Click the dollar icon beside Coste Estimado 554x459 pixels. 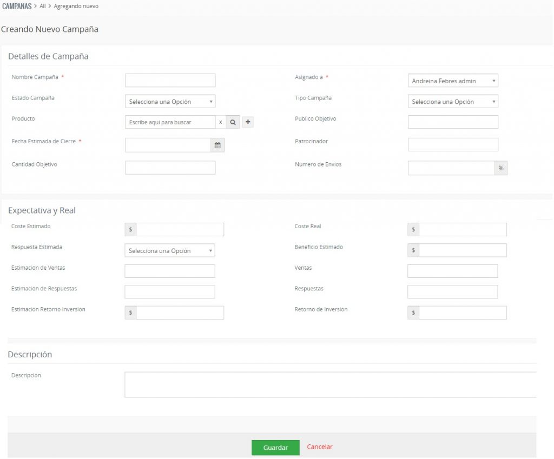pos(130,229)
